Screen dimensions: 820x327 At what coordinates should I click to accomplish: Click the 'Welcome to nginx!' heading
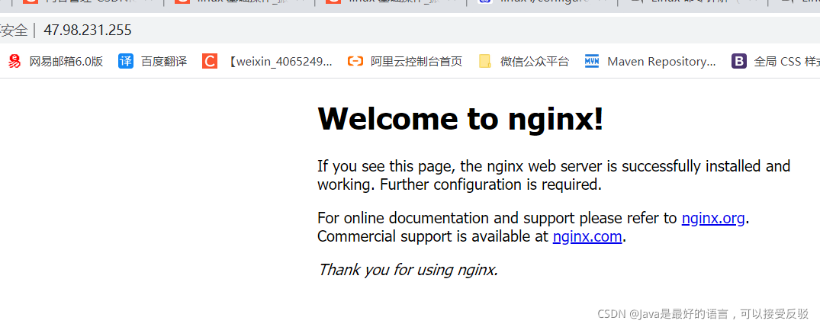(x=460, y=119)
